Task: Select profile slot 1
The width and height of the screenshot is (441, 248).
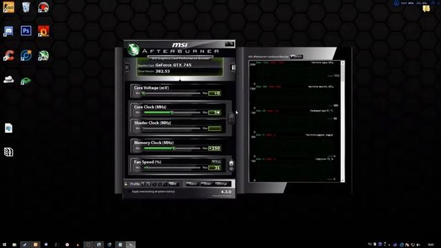Action: tap(143, 184)
